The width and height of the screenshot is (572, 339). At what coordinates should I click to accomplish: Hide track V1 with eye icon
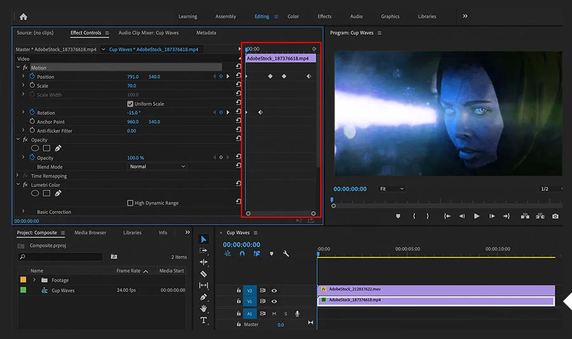tap(274, 302)
